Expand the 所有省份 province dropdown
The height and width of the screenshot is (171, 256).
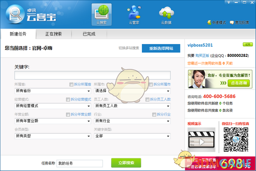53,91
